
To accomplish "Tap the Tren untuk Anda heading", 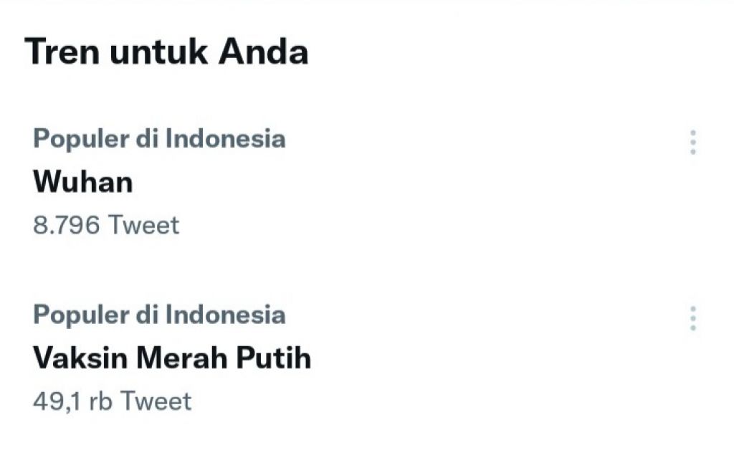I will (x=166, y=52).
